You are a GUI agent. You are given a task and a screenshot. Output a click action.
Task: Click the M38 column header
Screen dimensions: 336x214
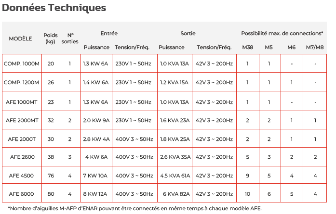pos(247,47)
